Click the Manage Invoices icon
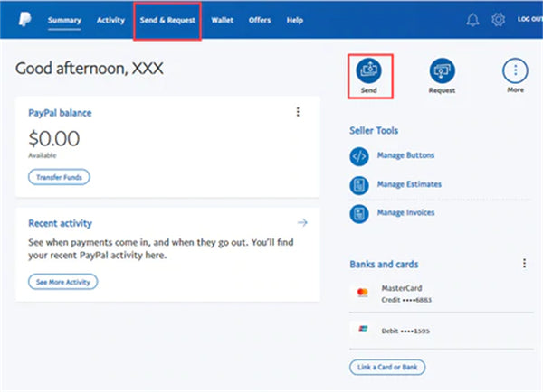This screenshot has width=543, height=392. click(x=359, y=213)
